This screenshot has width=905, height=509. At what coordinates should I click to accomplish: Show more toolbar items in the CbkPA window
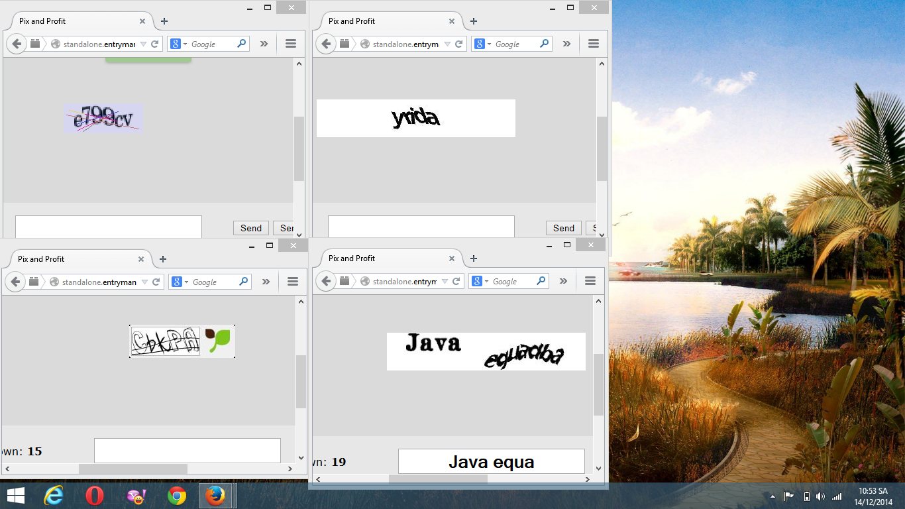pos(266,282)
